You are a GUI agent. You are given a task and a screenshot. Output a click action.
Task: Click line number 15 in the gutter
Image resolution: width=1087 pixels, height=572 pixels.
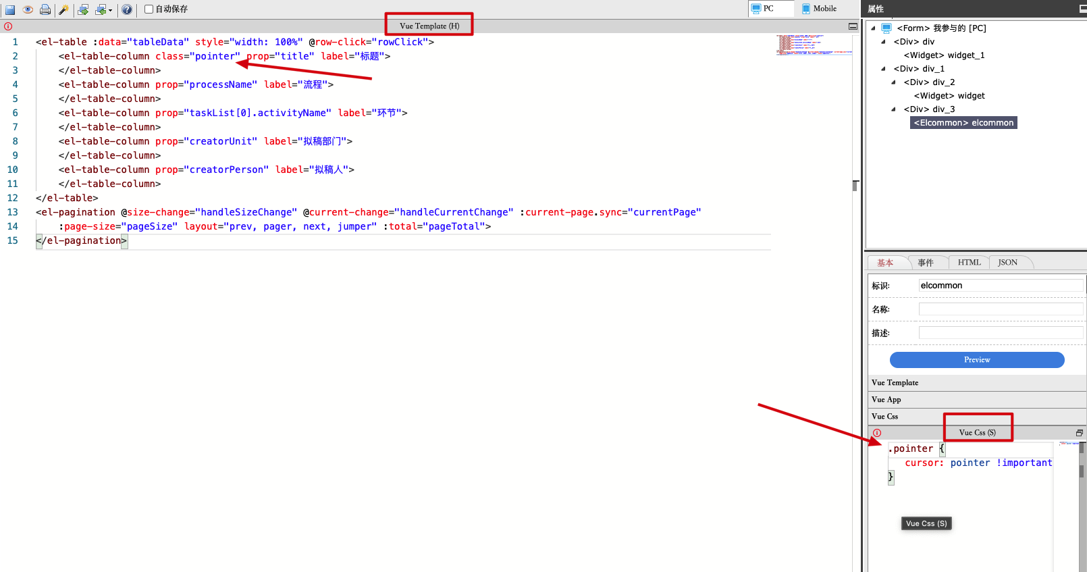click(13, 240)
